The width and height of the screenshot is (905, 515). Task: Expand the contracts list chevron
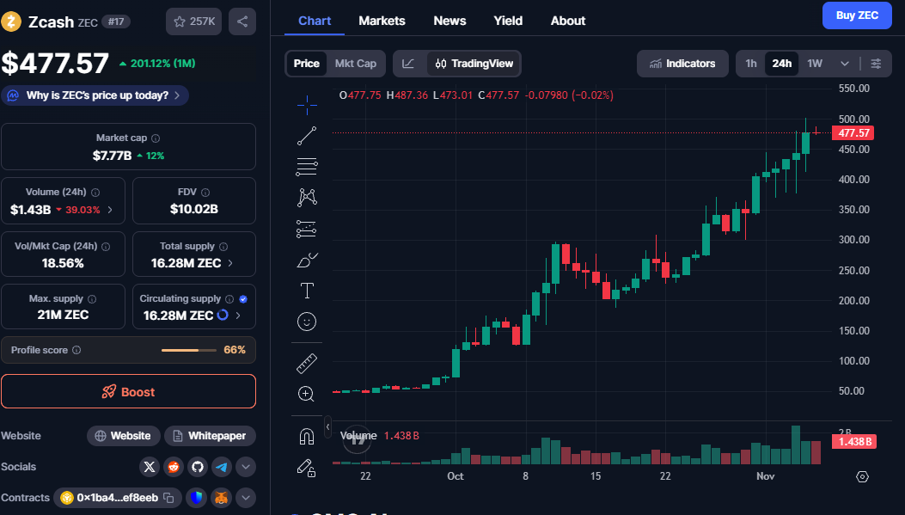pyautogui.click(x=245, y=498)
